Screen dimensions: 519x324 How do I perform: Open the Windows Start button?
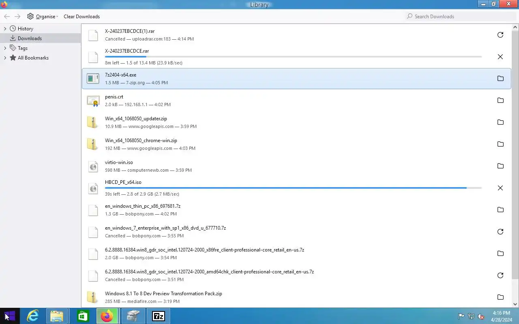tap(10, 316)
